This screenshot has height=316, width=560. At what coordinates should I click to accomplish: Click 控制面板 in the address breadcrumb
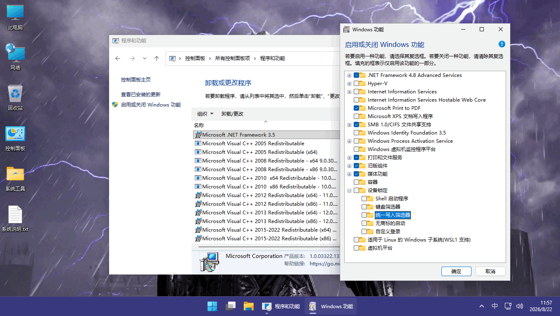click(x=195, y=58)
